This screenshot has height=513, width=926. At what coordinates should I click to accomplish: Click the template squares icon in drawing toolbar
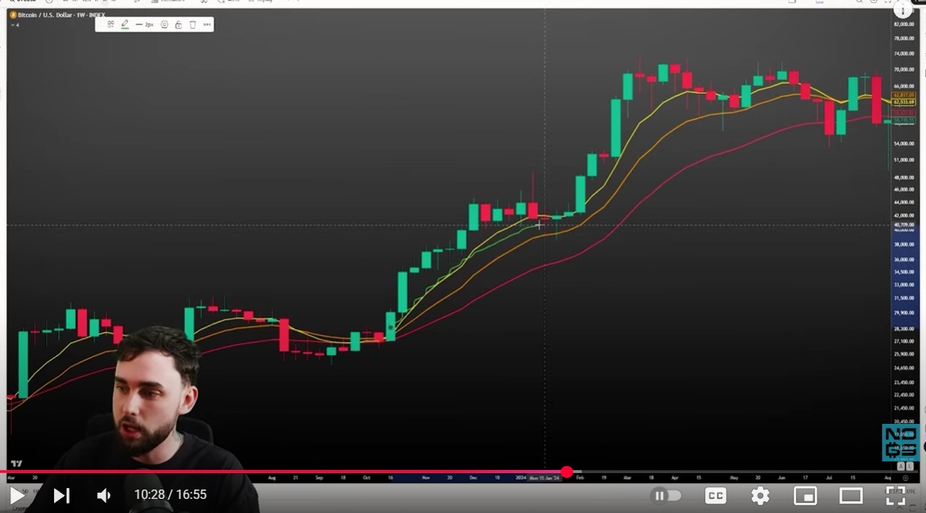tap(110, 24)
